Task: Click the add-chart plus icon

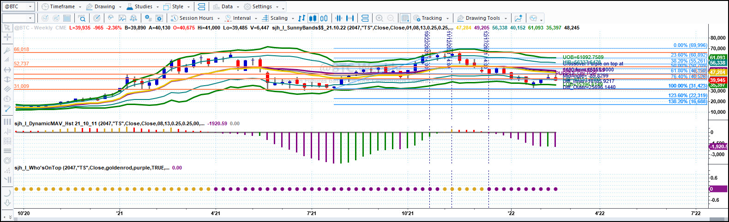Action: point(518,18)
